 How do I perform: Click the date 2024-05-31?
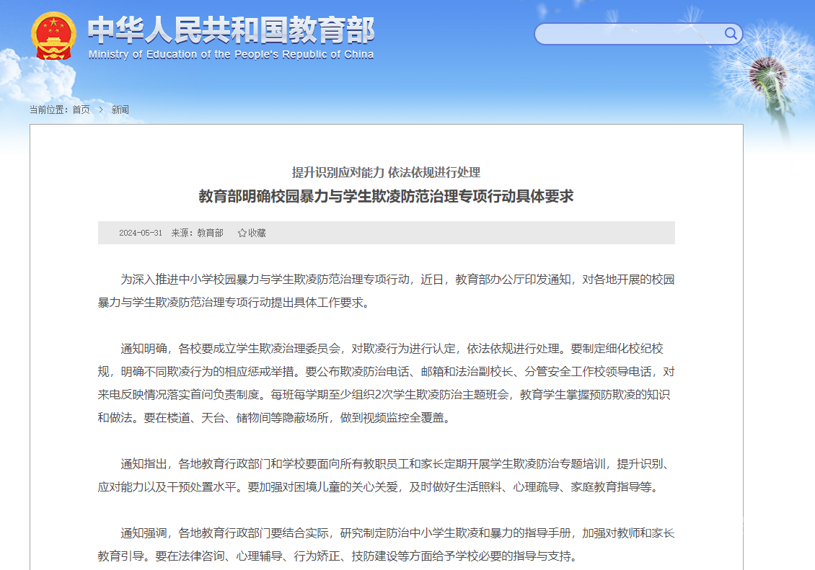141,233
